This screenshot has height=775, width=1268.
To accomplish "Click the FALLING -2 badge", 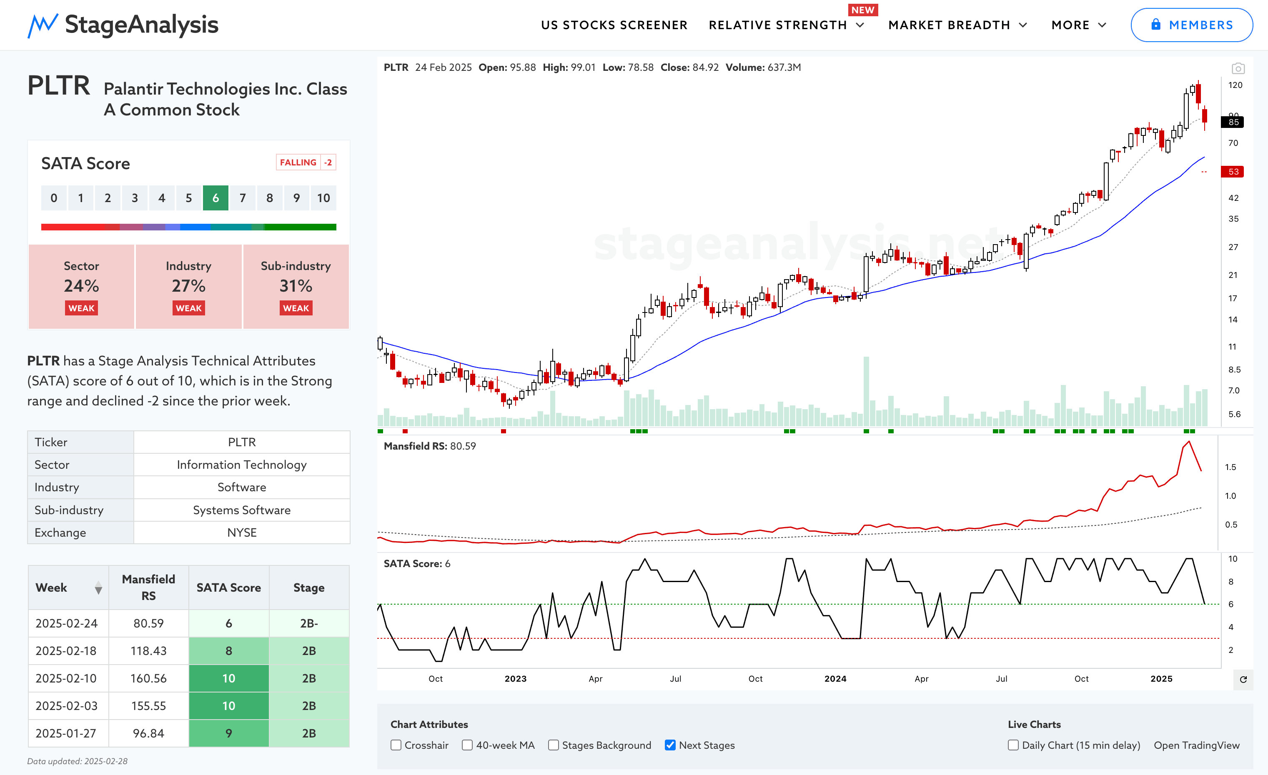I will pos(306,162).
